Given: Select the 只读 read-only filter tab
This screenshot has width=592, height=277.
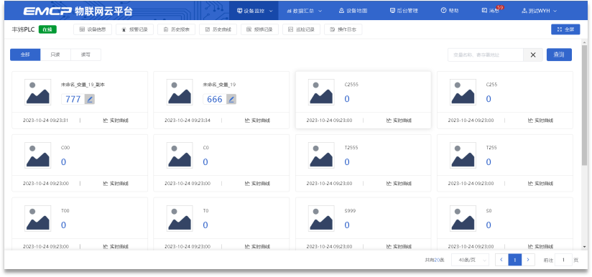Looking at the screenshot, I should click(x=55, y=55).
